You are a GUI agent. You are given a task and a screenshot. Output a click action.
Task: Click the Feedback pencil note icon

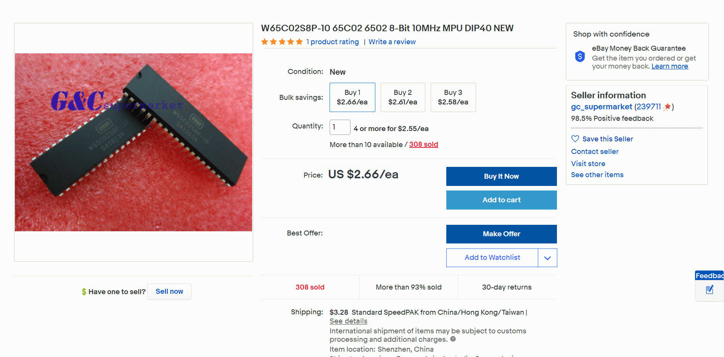click(710, 290)
